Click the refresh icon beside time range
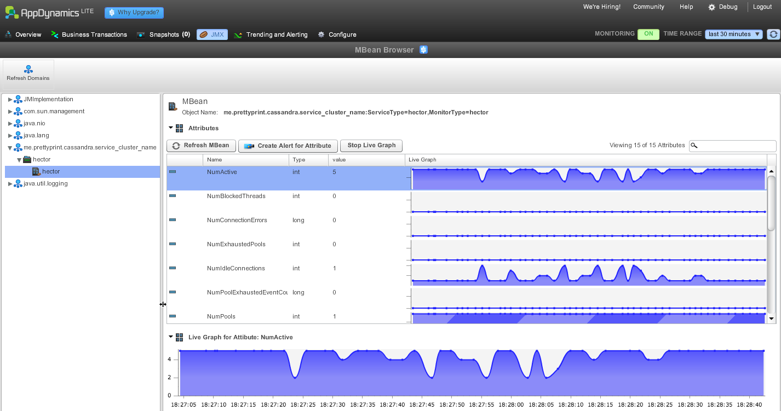The width and height of the screenshot is (781, 411). pos(773,34)
